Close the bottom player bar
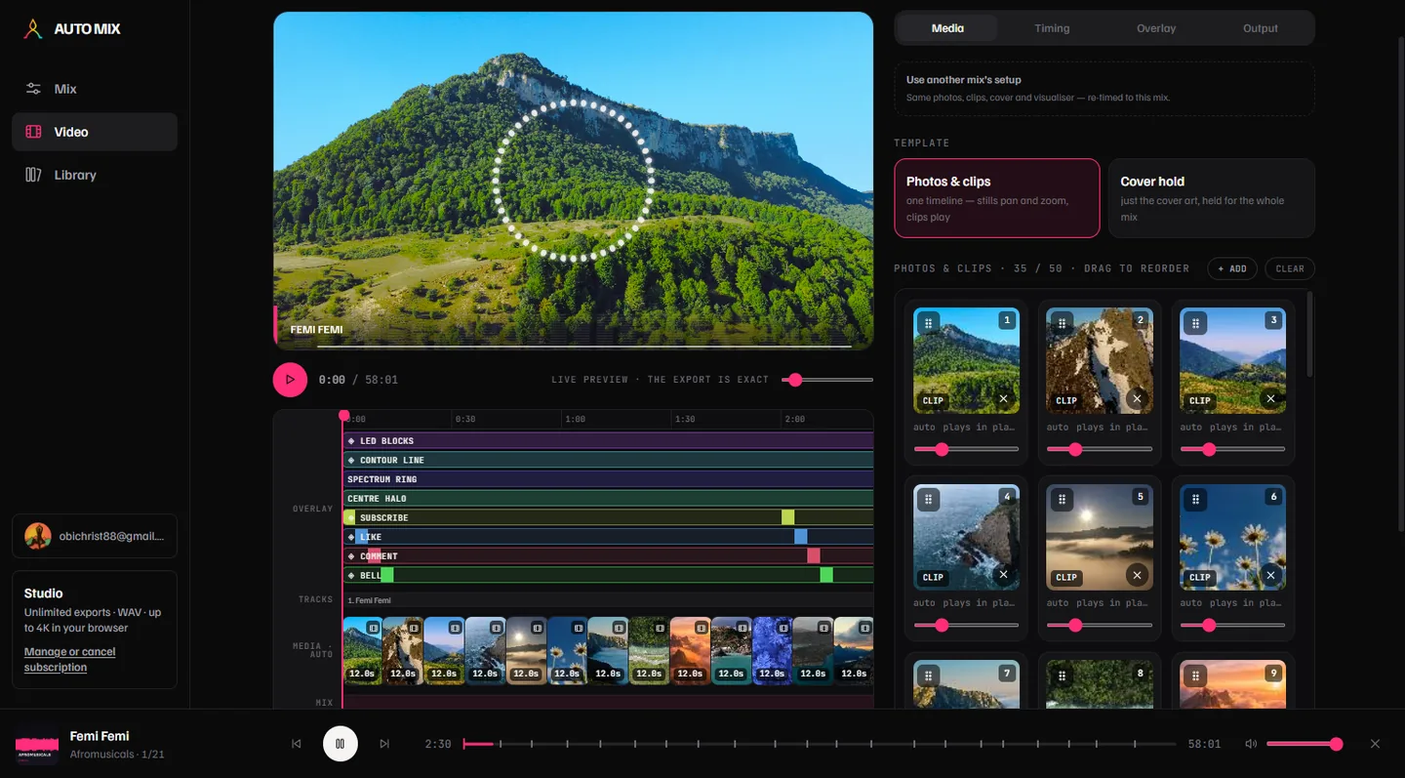The image size is (1405, 778). (1375, 744)
